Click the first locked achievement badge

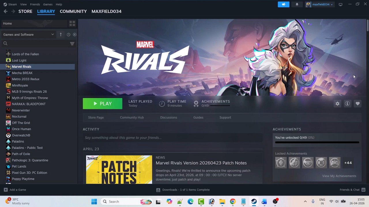(281, 163)
